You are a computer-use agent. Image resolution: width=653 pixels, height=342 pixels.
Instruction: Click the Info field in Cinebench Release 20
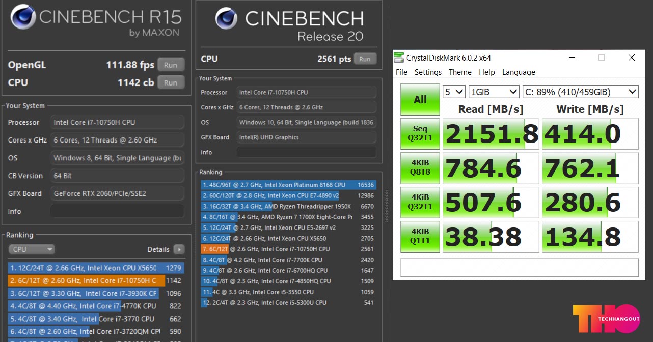click(307, 152)
